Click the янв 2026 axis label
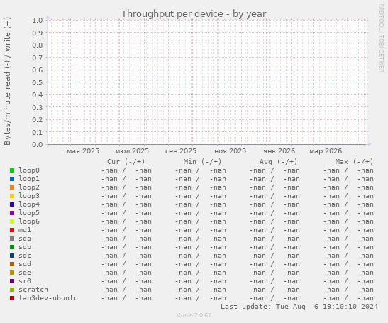 pos(279,151)
